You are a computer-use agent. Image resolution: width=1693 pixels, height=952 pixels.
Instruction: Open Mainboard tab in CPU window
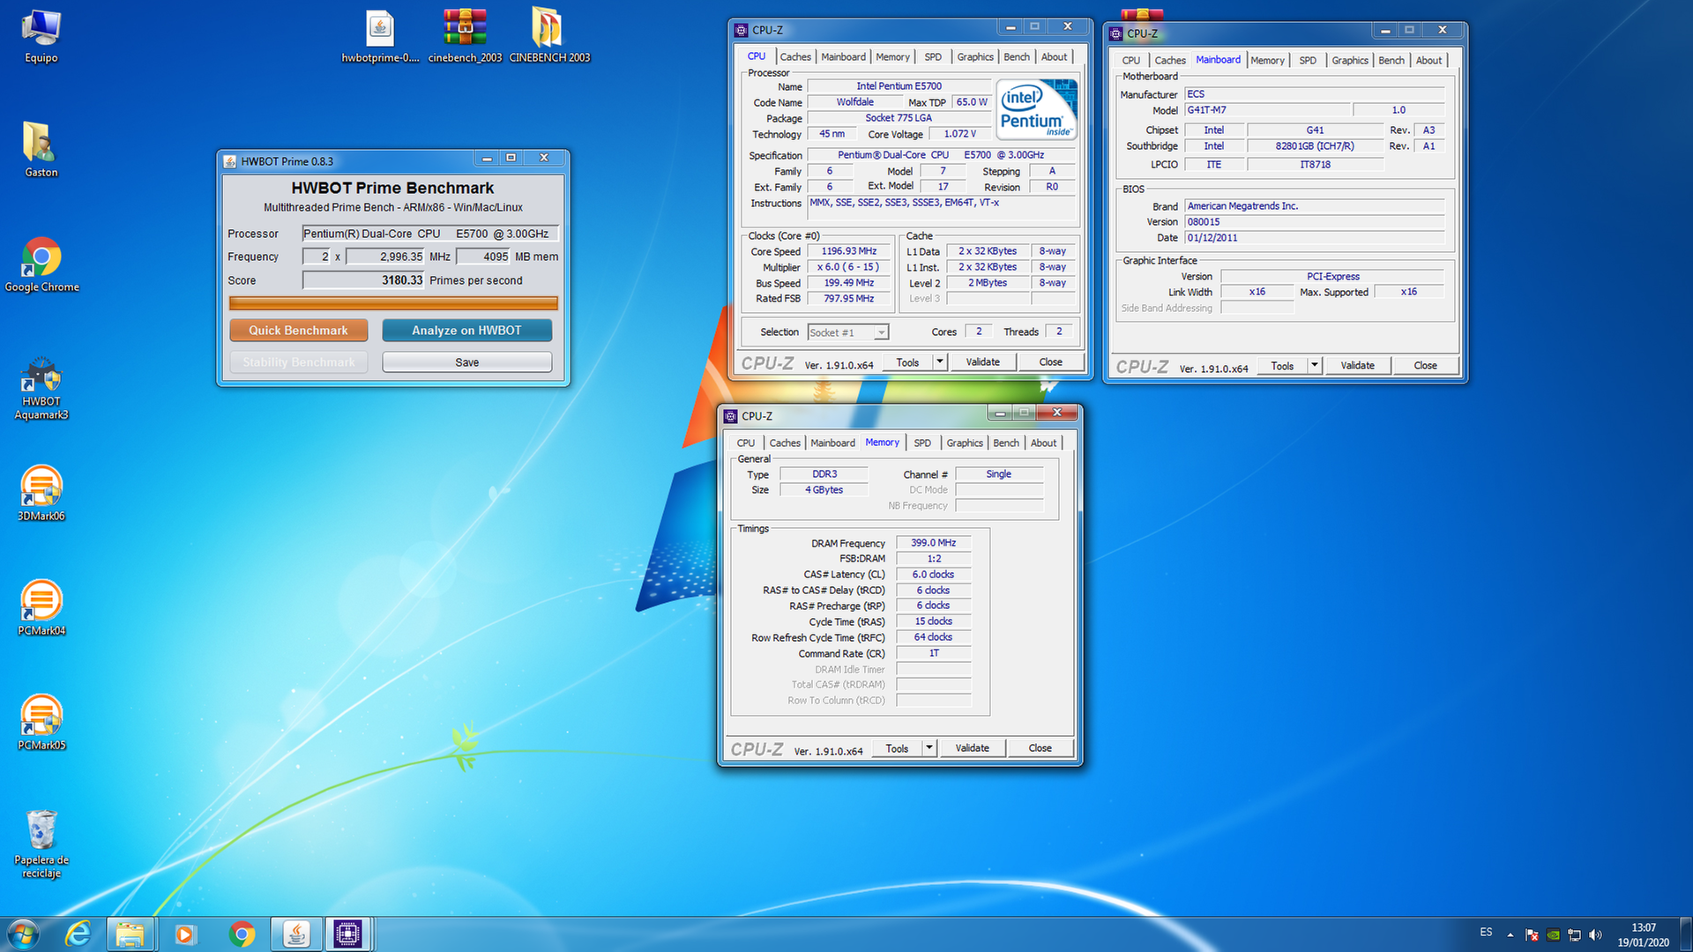843,56
